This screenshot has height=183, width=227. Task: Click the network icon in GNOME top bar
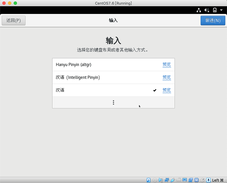point(199,10)
